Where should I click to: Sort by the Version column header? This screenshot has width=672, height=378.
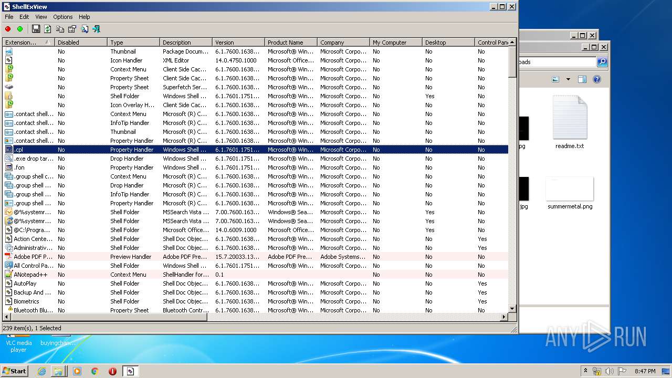click(238, 43)
